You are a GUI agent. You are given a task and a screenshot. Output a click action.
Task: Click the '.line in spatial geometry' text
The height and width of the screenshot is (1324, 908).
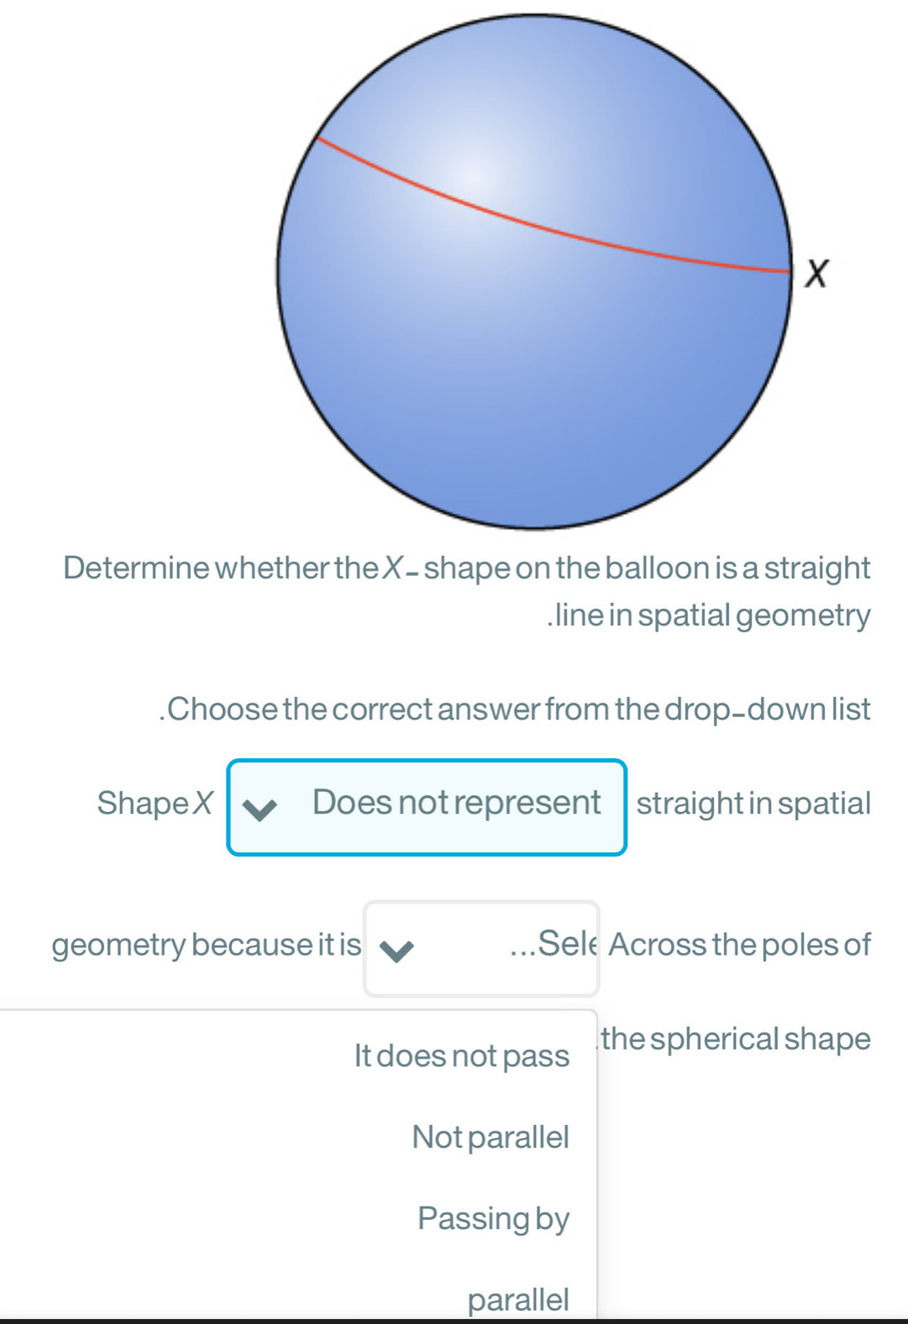point(710,615)
